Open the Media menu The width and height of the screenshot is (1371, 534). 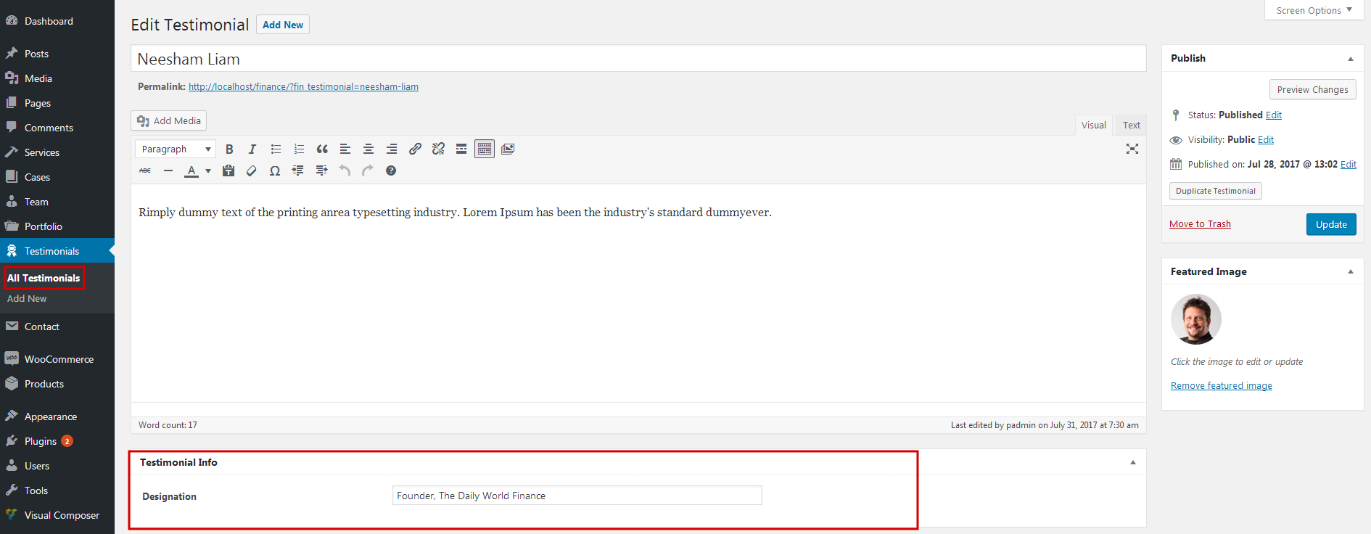coord(57,78)
